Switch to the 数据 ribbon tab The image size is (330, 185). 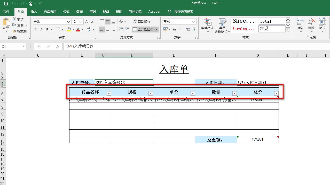(79, 11)
